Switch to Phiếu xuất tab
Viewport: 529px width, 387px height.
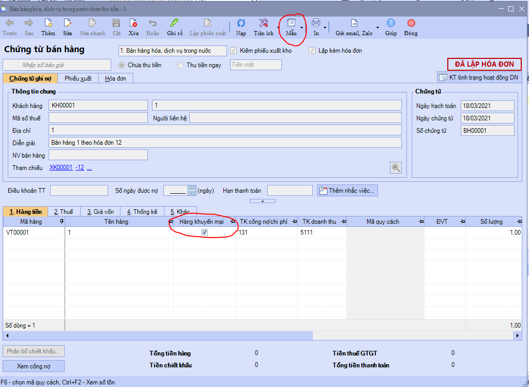click(78, 78)
